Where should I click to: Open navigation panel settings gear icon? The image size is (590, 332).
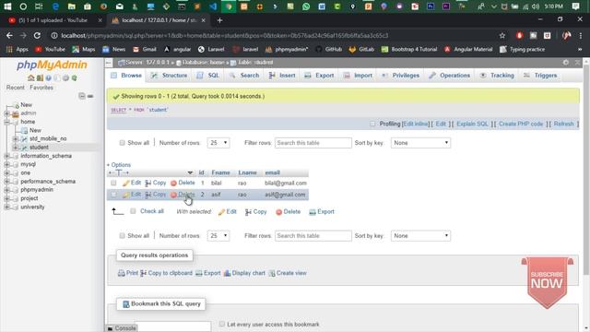tap(65, 77)
